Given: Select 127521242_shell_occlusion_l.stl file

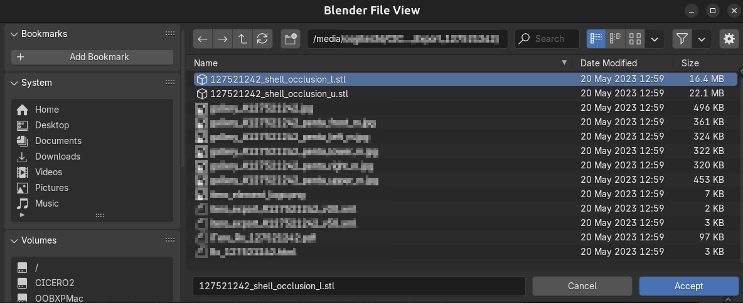Looking at the screenshot, I should [x=466, y=79].
